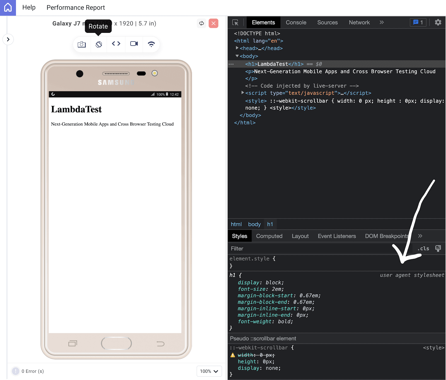Viewport: 446px width, 380px height.
Task: Click the LambdaTest heading in the phone
Action: [76, 109]
